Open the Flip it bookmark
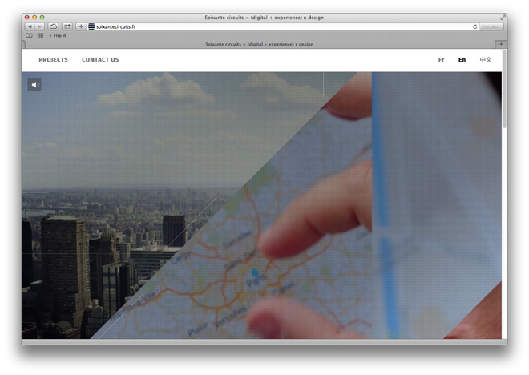 [x=58, y=35]
